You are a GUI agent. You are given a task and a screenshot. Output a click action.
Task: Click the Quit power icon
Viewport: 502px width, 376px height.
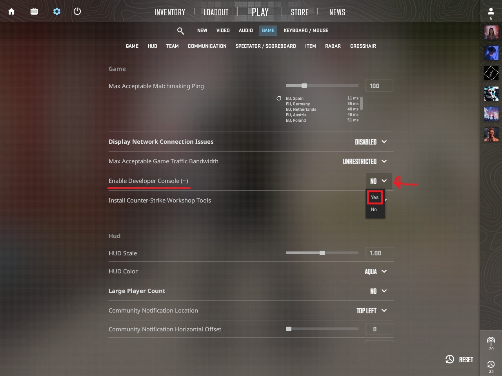pos(77,11)
